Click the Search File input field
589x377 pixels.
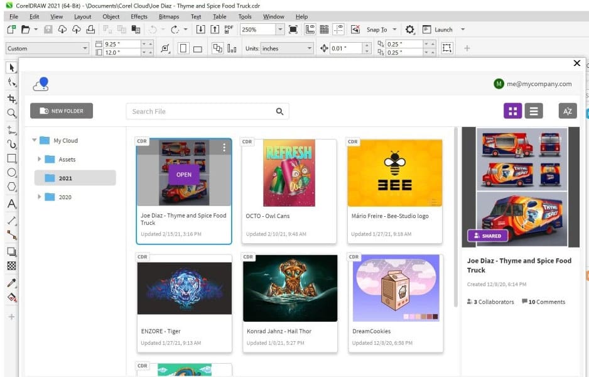click(x=207, y=111)
